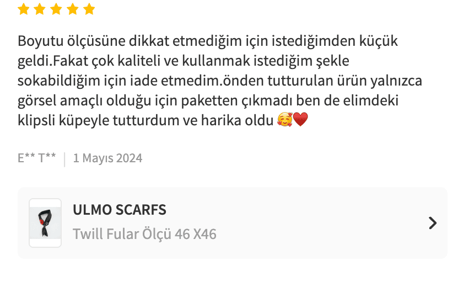
Task: Click the ULMO SCARFS brand name
Action: click(120, 210)
